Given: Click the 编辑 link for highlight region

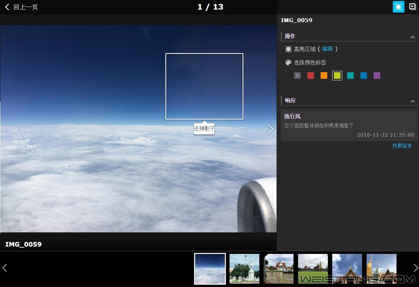Looking at the screenshot, I should [x=327, y=49].
